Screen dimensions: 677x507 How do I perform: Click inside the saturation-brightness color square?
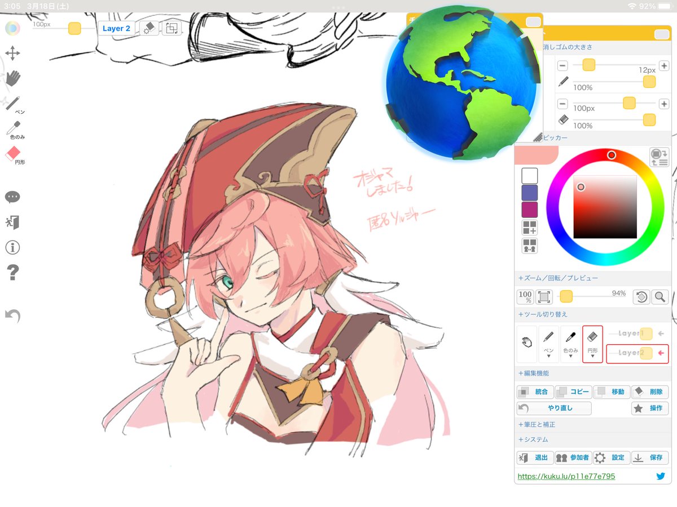pos(605,207)
